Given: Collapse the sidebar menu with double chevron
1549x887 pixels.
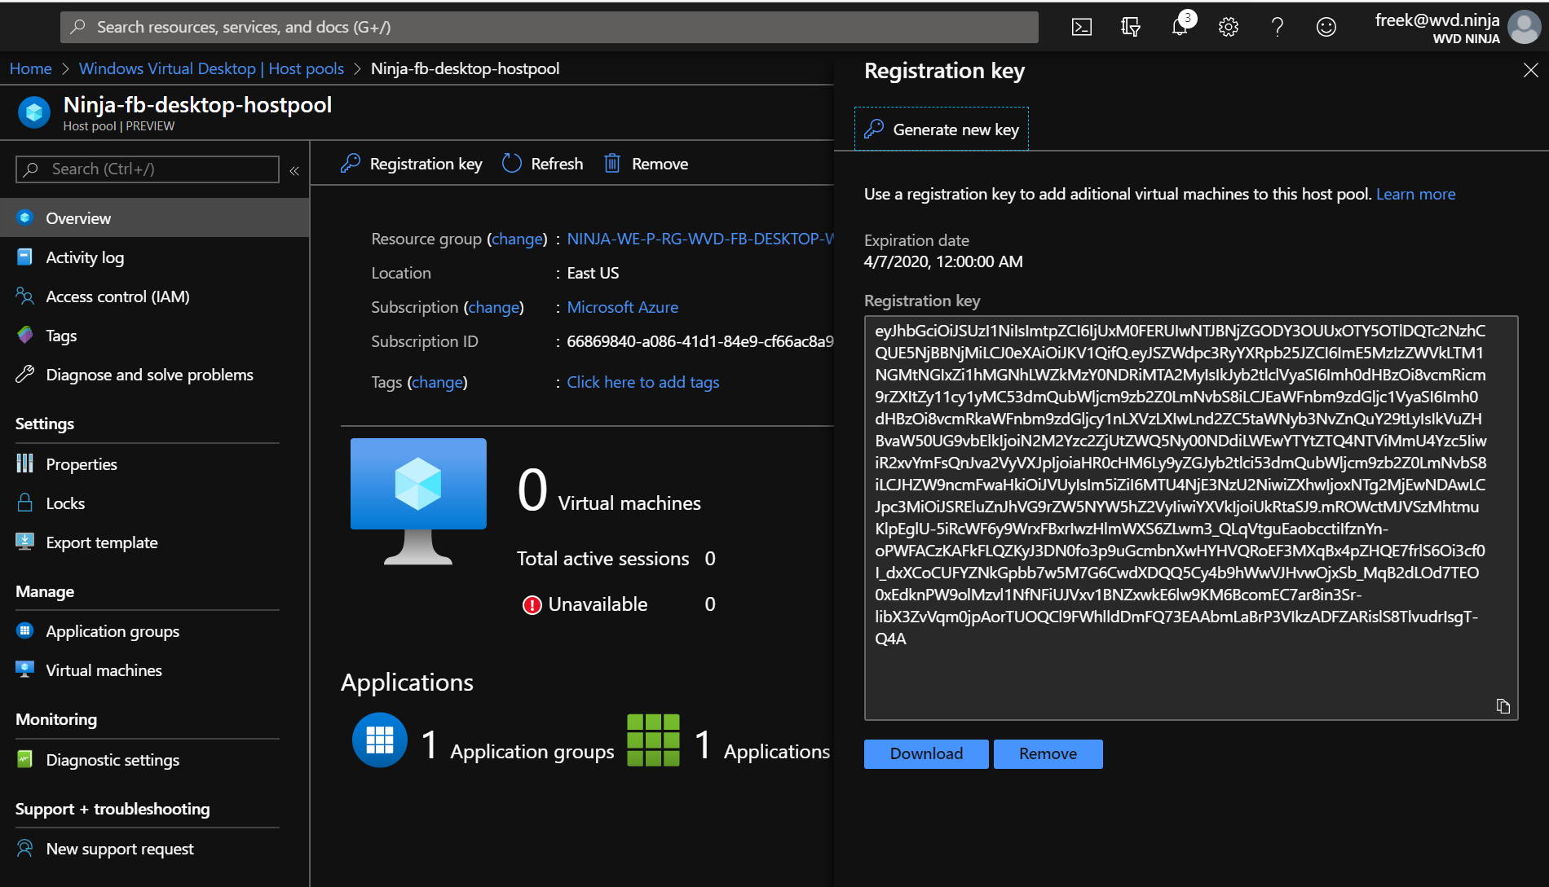Looking at the screenshot, I should pos(294,170).
